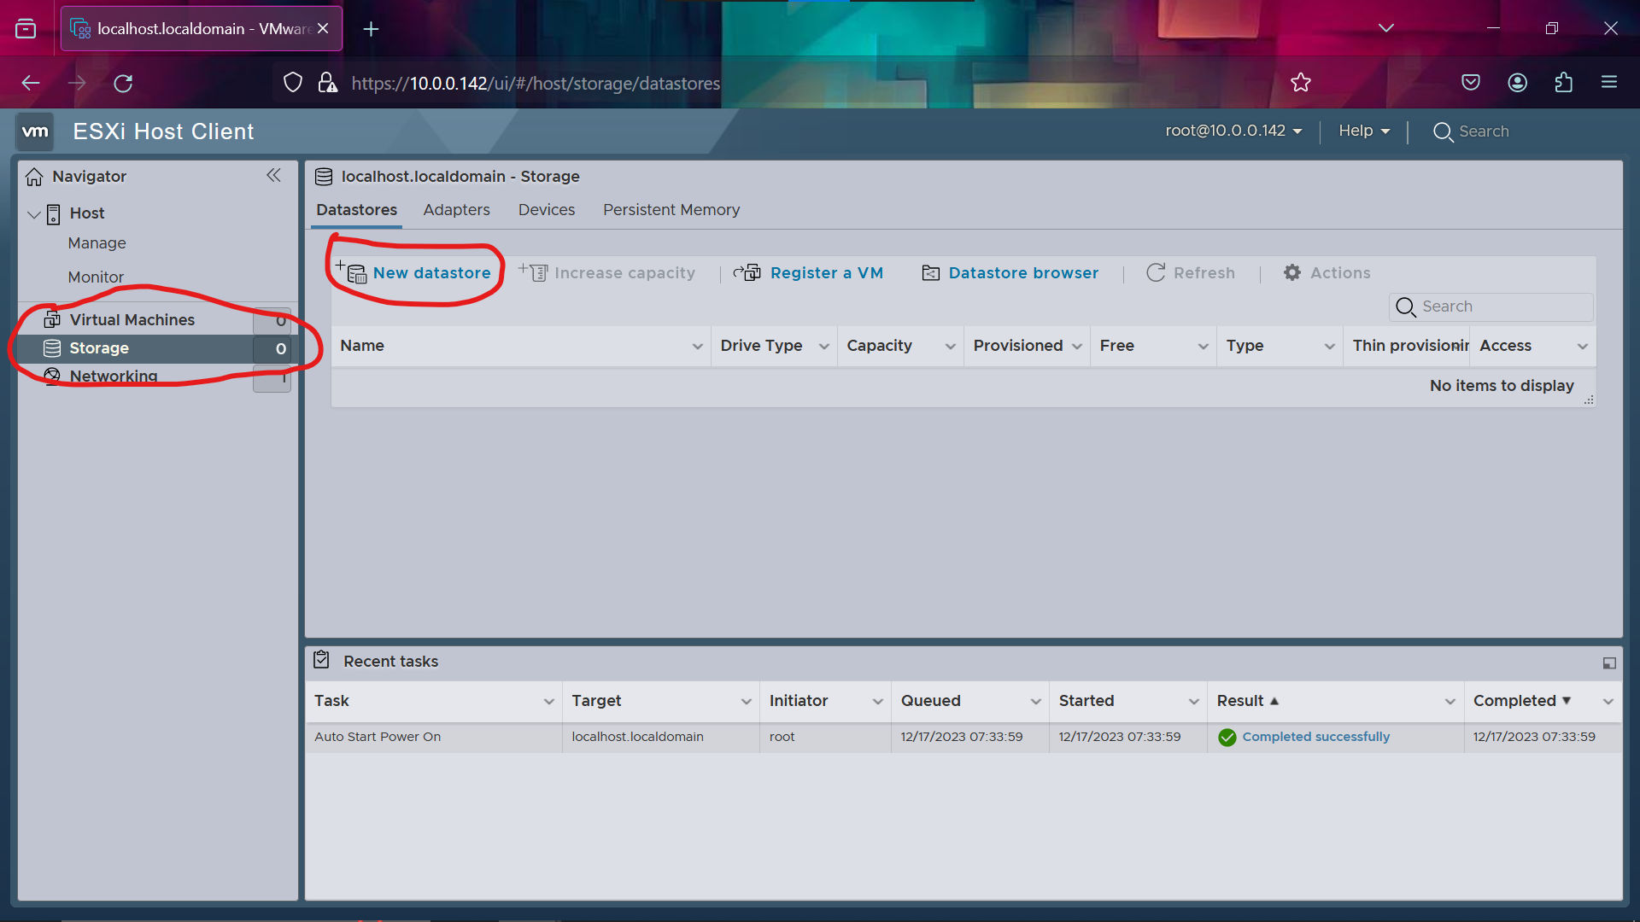Open the Task column dropdown in Recent tasks

pyautogui.click(x=548, y=702)
